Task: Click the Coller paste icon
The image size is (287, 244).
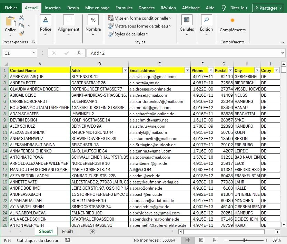Action: (10, 21)
